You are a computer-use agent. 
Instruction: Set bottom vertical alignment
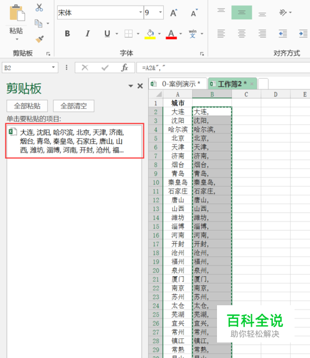click(262, 14)
